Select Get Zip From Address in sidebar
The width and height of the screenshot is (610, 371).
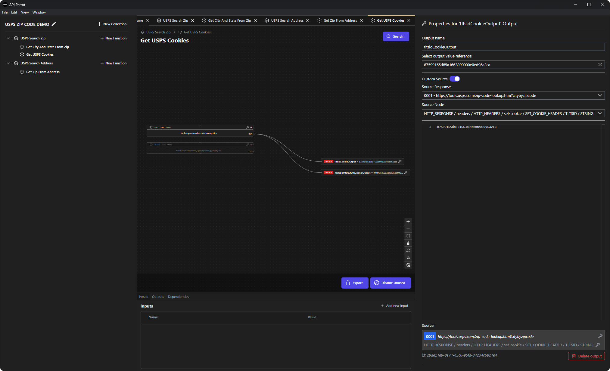43,72
